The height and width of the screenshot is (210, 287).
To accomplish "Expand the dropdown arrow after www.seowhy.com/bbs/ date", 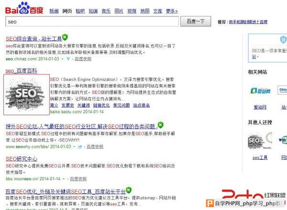I will [74, 147].
